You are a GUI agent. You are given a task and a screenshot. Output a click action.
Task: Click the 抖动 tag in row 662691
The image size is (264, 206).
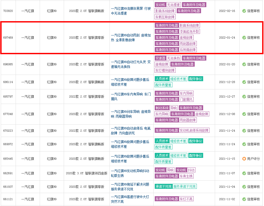click(x=191, y=170)
